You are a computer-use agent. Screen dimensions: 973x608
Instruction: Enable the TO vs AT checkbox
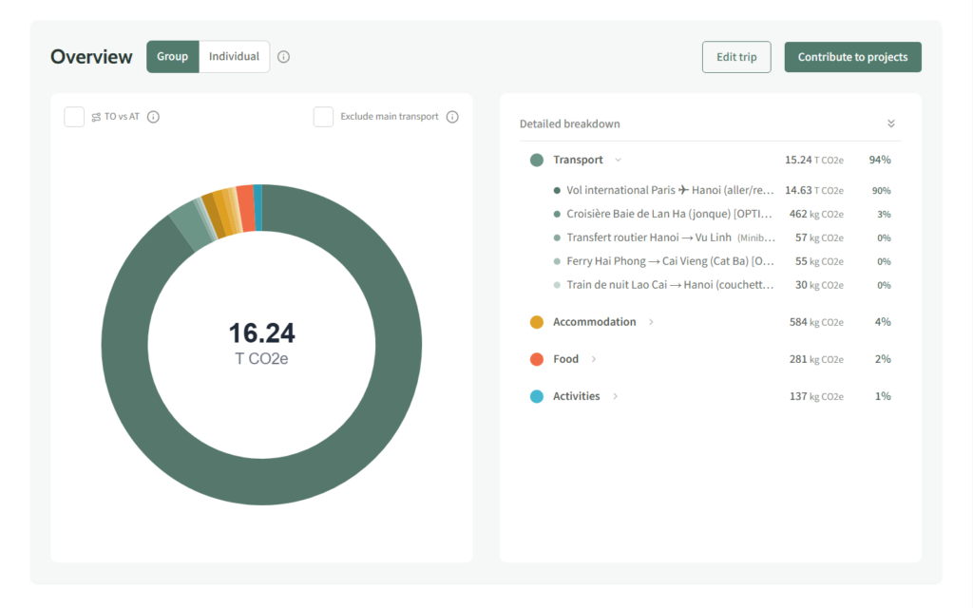point(74,117)
